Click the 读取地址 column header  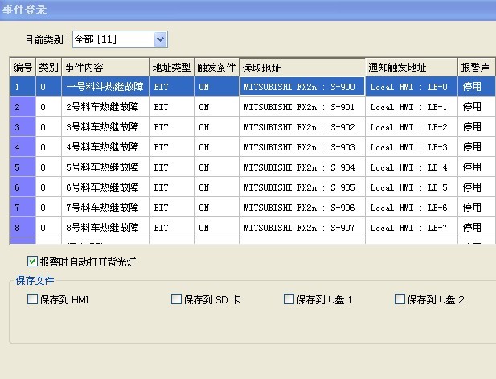(301, 67)
